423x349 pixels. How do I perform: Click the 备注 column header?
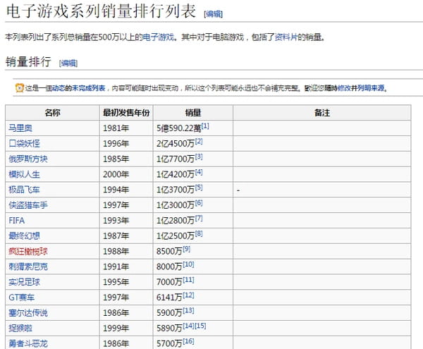(x=322, y=113)
